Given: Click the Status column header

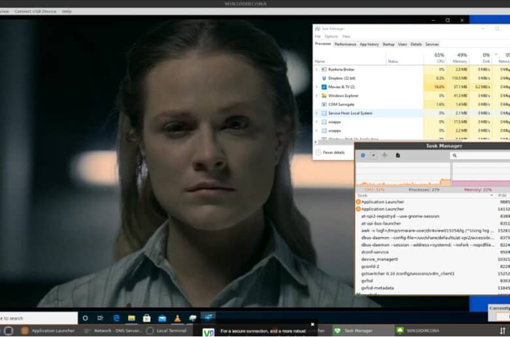Looking at the screenshot, I should point(404,61).
